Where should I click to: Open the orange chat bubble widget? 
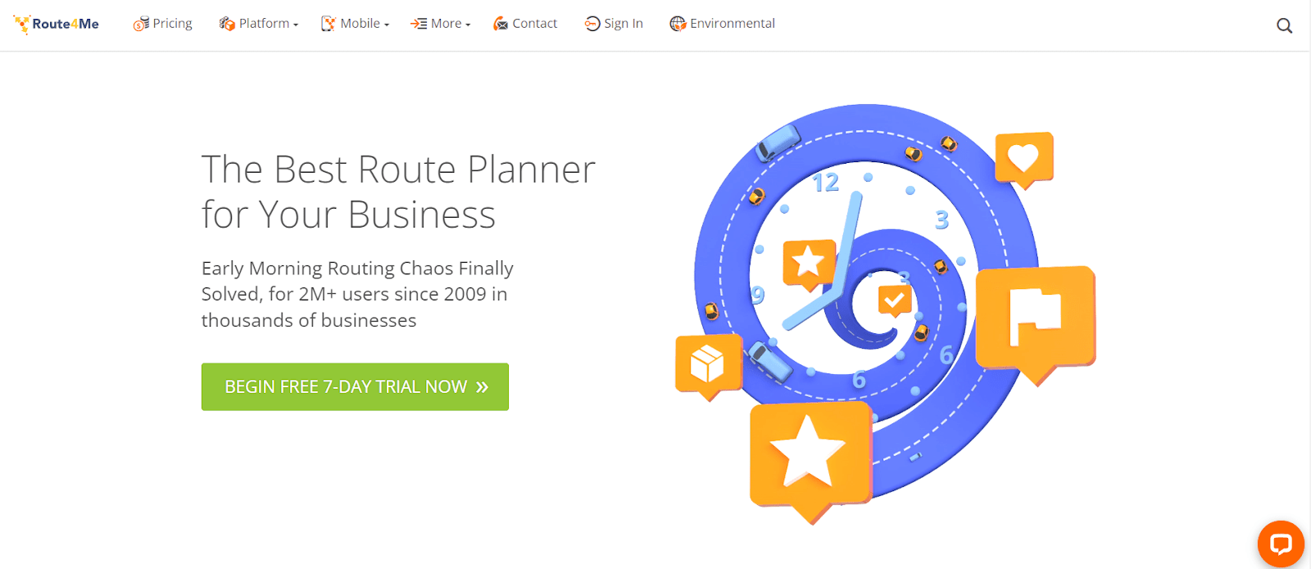click(1281, 543)
